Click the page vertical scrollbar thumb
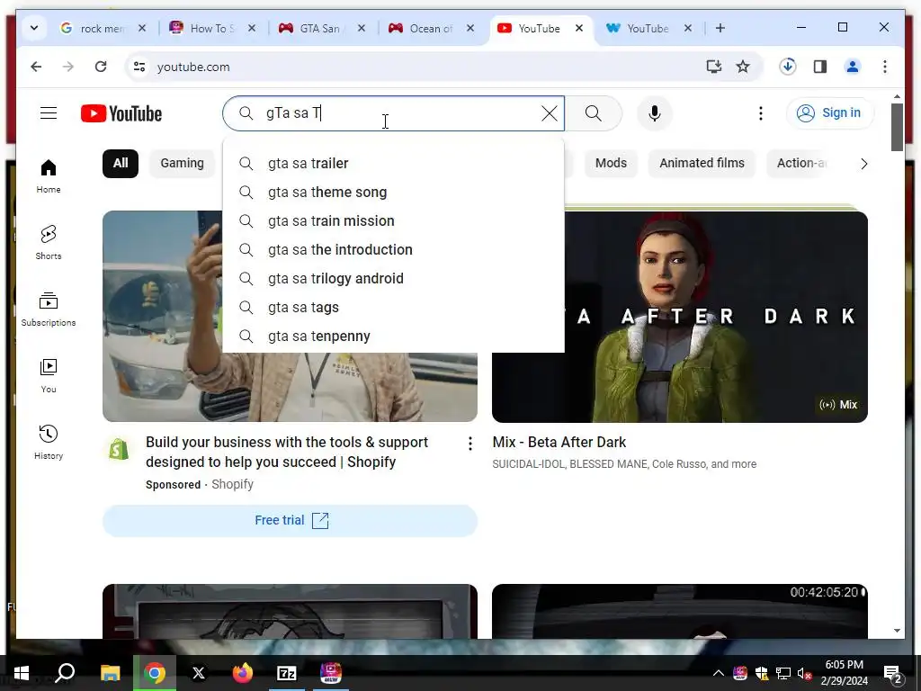The image size is (921, 691). click(x=897, y=127)
